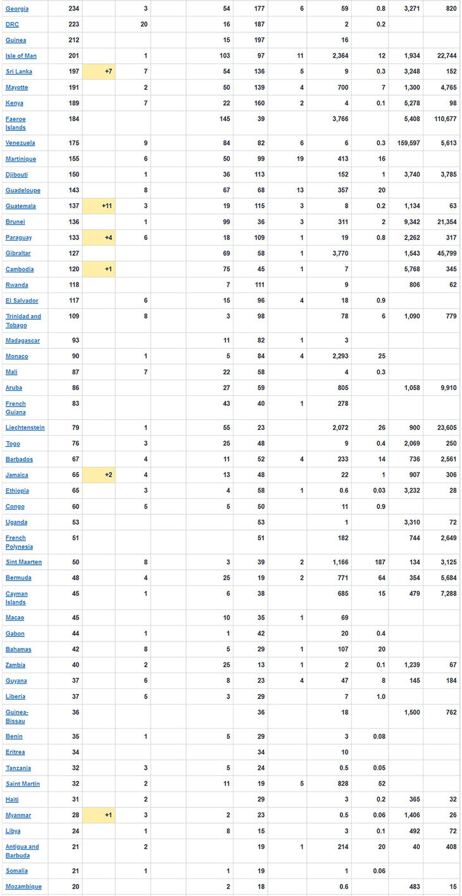Open the Sint Maarten link

(x=24, y=562)
